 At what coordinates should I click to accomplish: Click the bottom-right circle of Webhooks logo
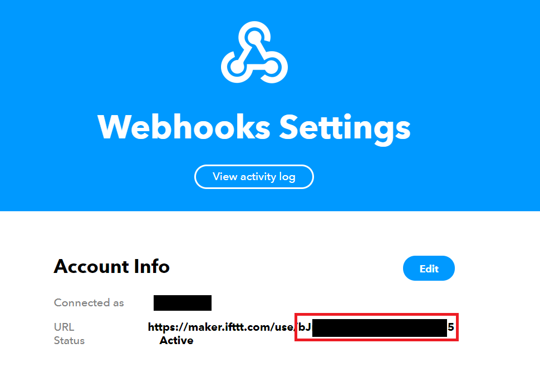click(272, 66)
